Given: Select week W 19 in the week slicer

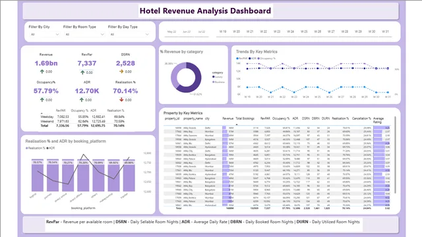Looking at the screenshot, I should tap(223, 32).
